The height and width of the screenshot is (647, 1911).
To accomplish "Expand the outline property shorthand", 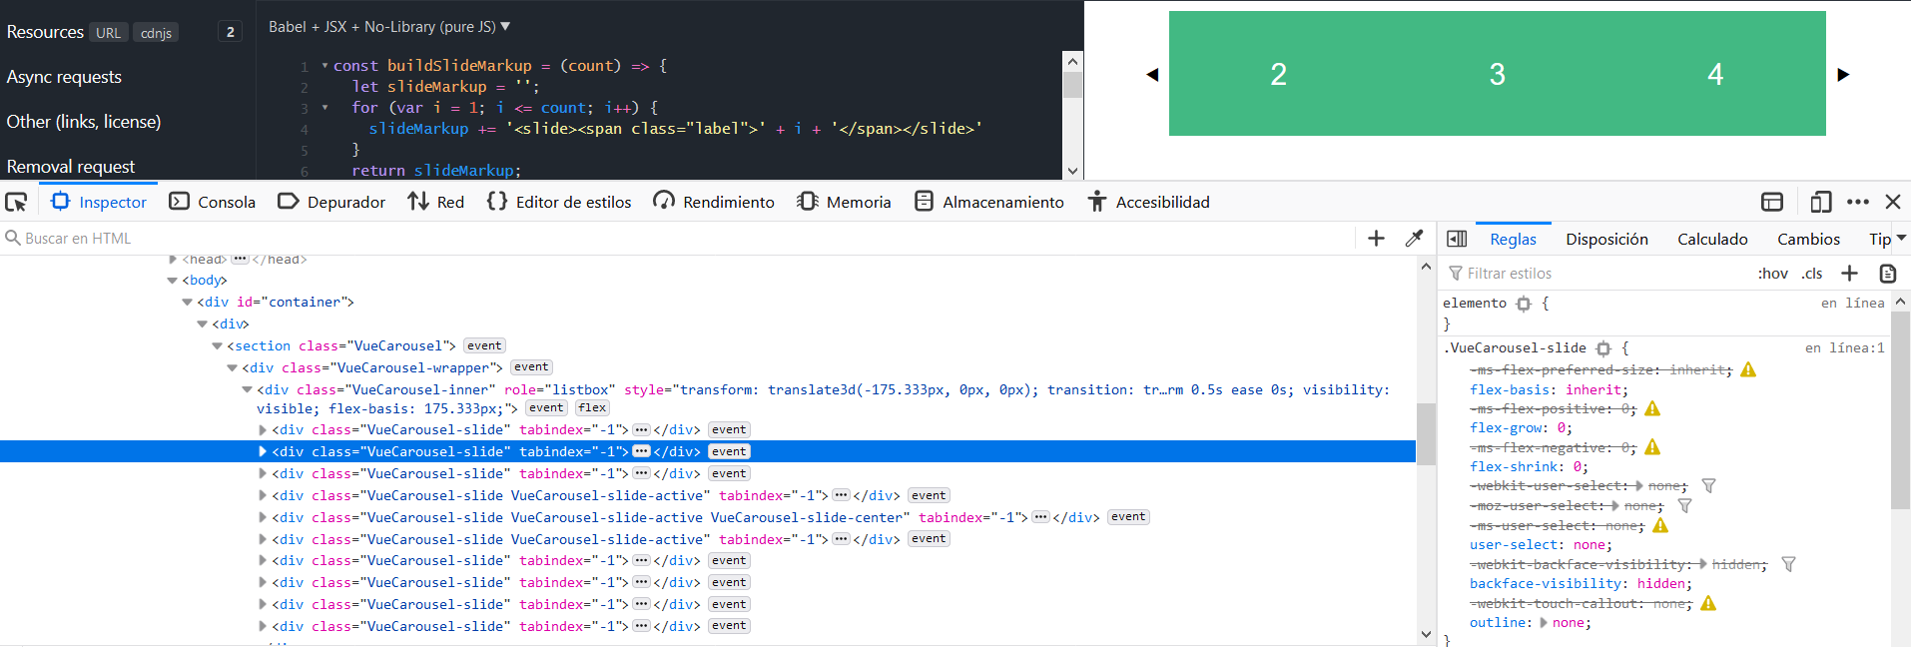I will 1544,623.
